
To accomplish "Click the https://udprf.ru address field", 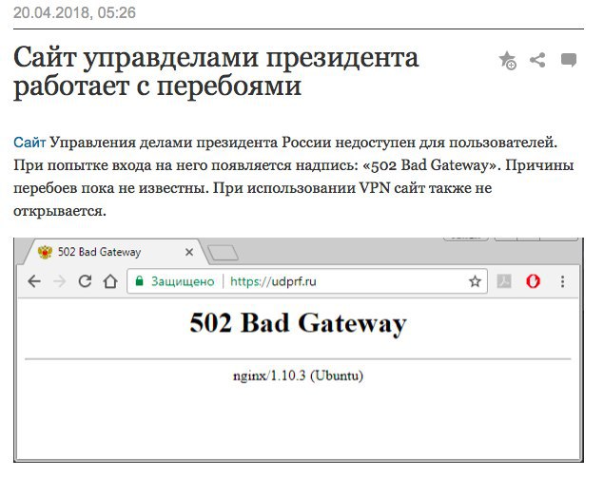I will (307, 281).
